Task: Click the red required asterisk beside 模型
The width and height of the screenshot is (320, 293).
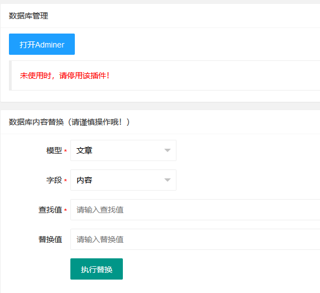Action: (x=65, y=151)
